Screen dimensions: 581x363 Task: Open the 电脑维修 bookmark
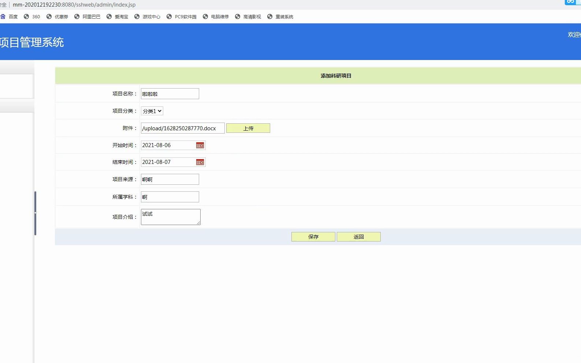click(x=216, y=16)
